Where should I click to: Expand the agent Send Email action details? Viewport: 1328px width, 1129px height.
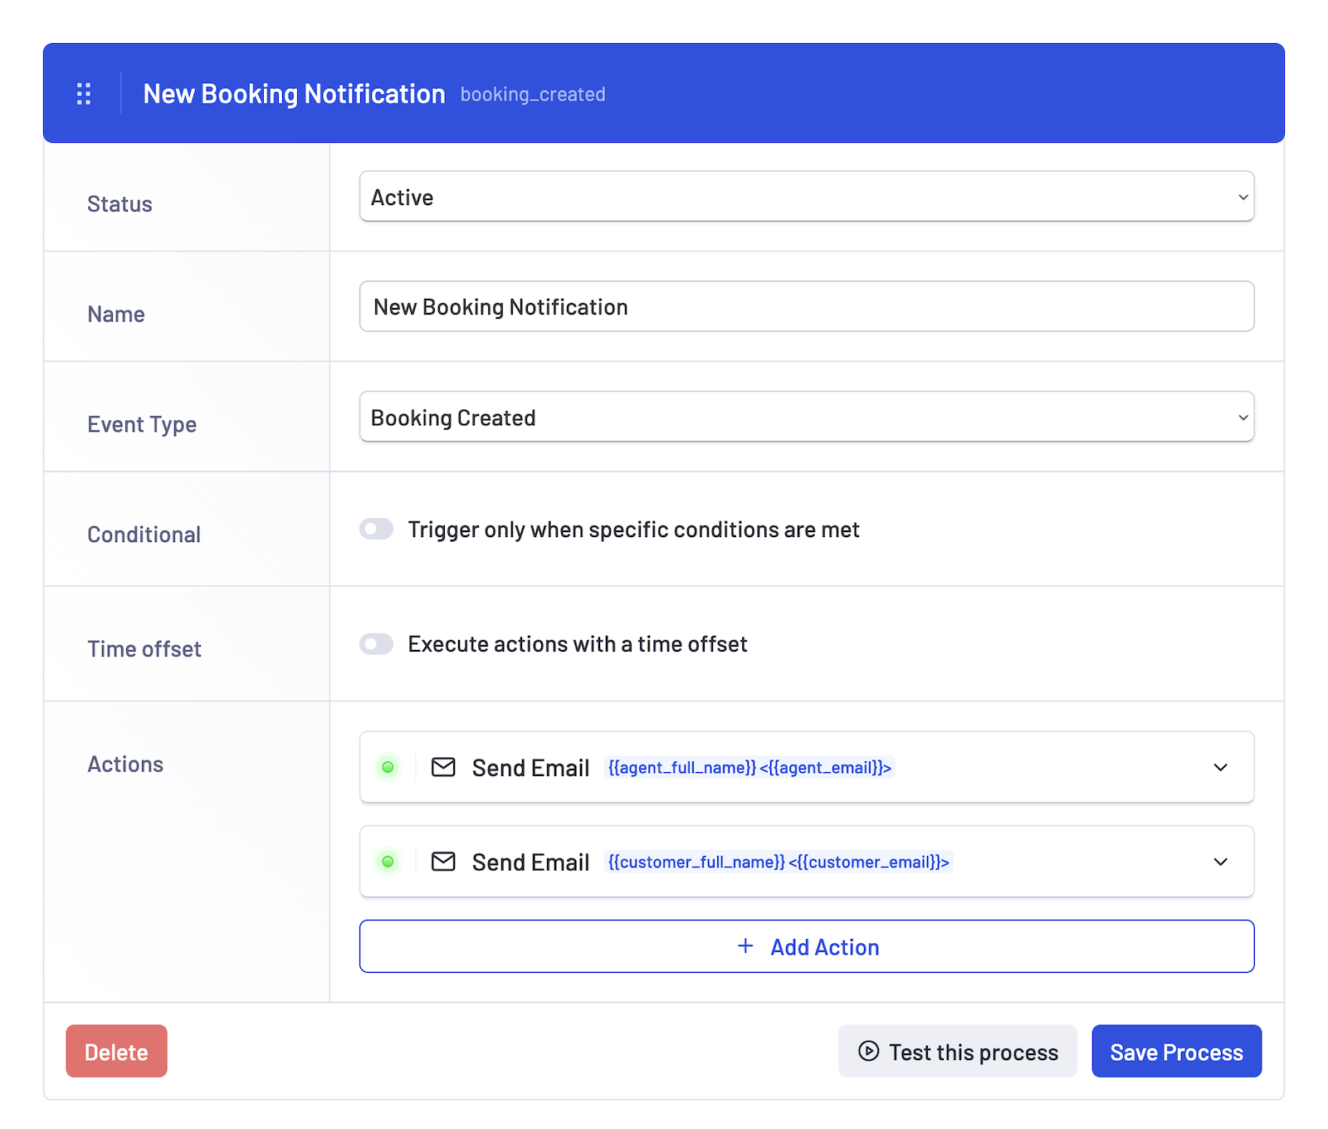(x=1220, y=767)
